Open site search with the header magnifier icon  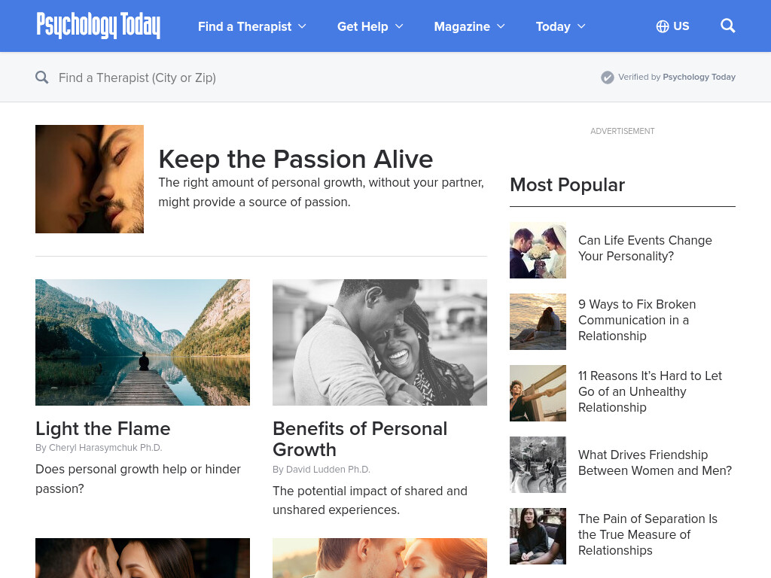tap(728, 26)
